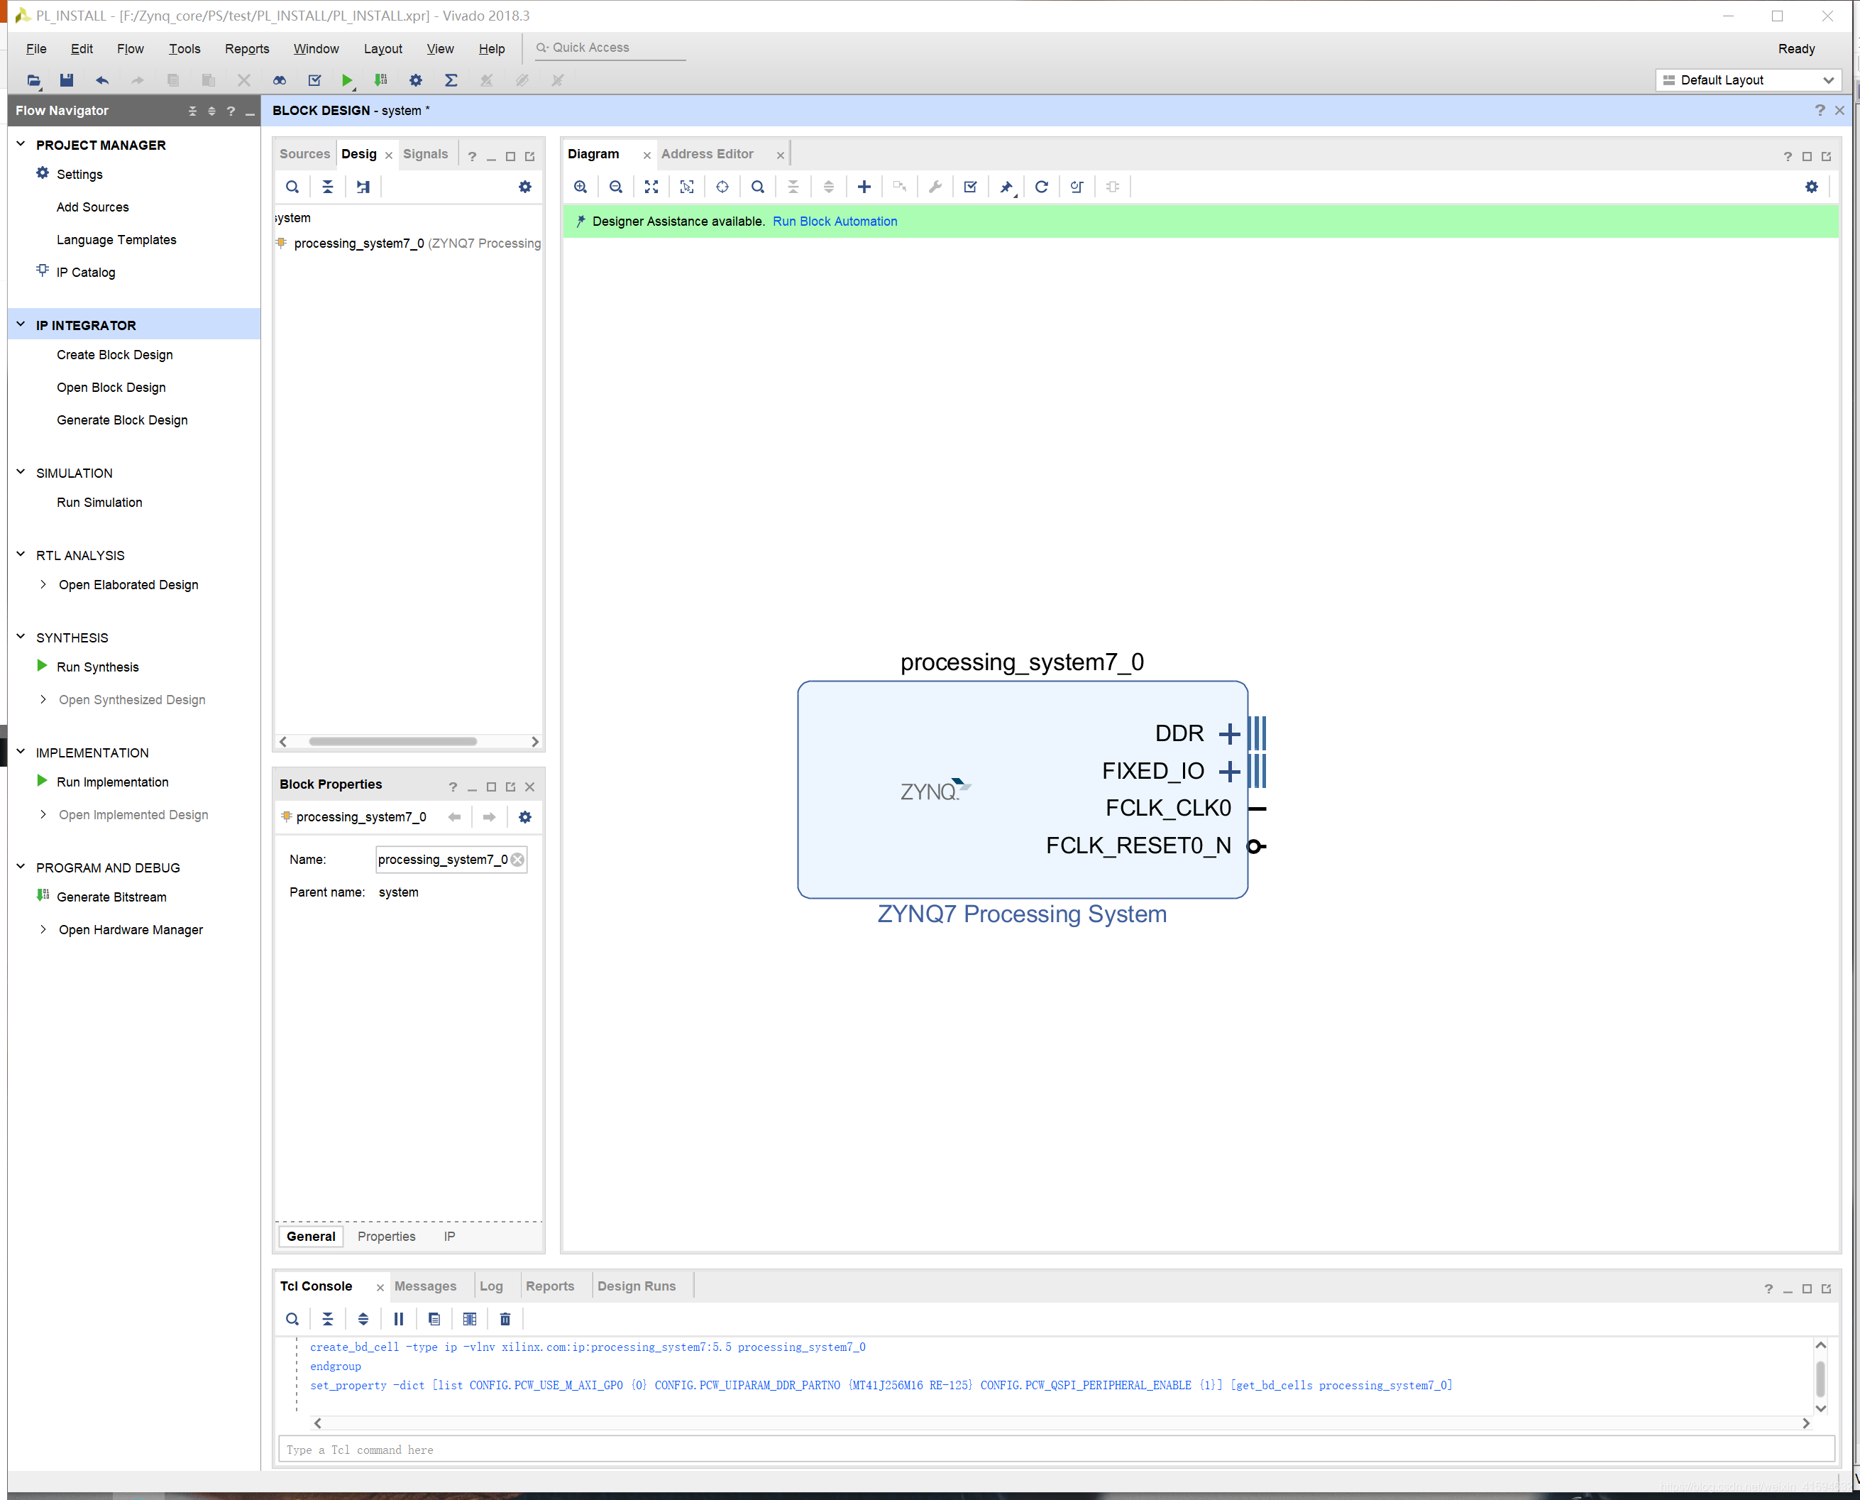Screen dimensions: 1860x1500
Task: Expand DDR interface plus on ZYNQ block
Action: pyautogui.click(x=1228, y=733)
